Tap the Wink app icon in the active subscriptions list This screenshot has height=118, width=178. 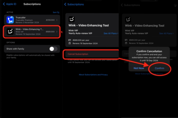(x=10, y=32)
